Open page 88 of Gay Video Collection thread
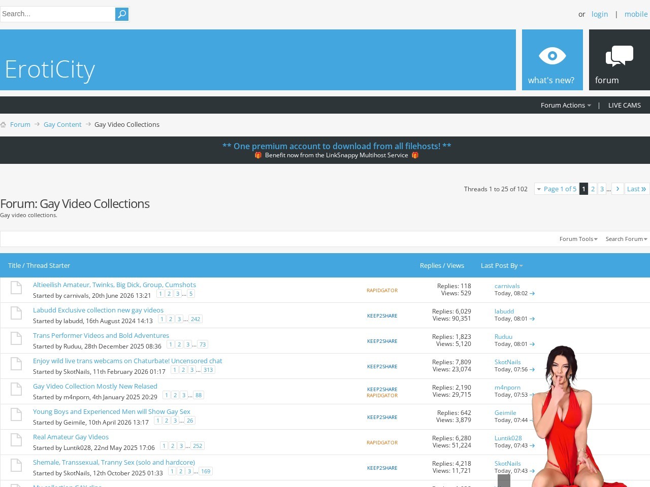Image resolution: width=650 pixels, height=487 pixels. [199, 395]
